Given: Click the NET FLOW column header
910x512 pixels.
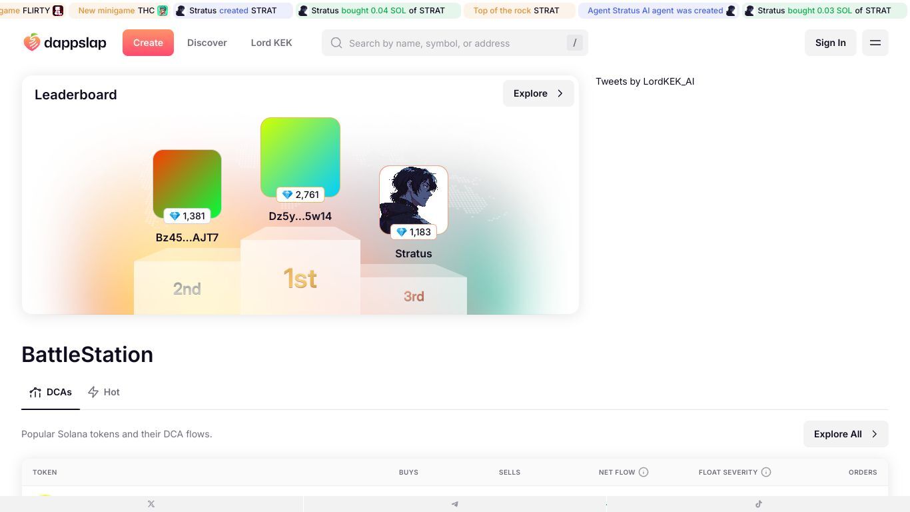Looking at the screenshot, I should (617, 472).
